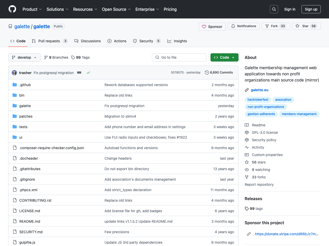Click the eye icon beside 9 watching
Screen dimensions: 329x246
[247, 170]
